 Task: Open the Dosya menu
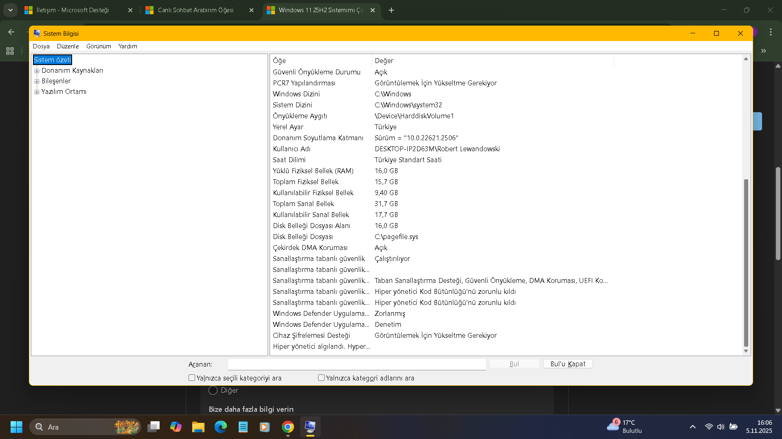[41, 46]
